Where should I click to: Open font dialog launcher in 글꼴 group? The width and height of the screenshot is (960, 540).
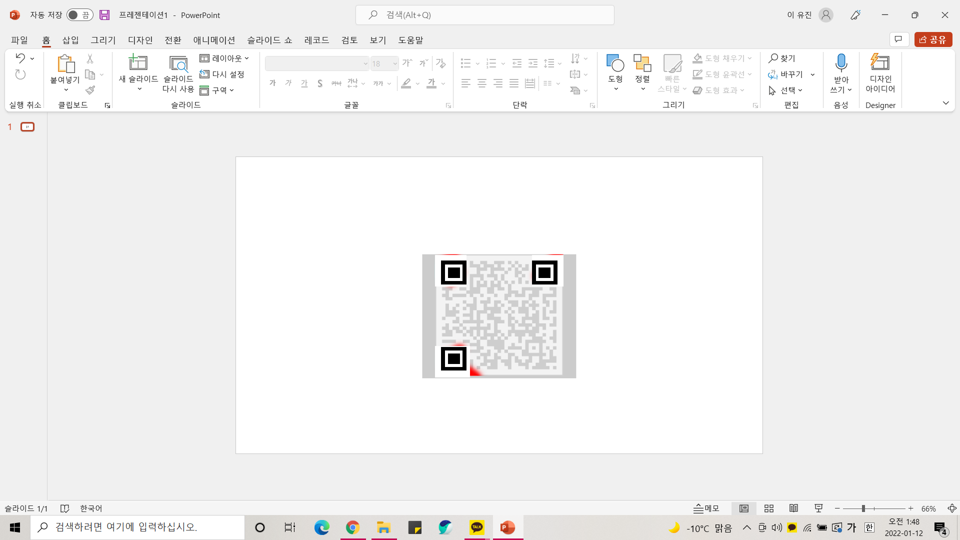tap(448, 105)
